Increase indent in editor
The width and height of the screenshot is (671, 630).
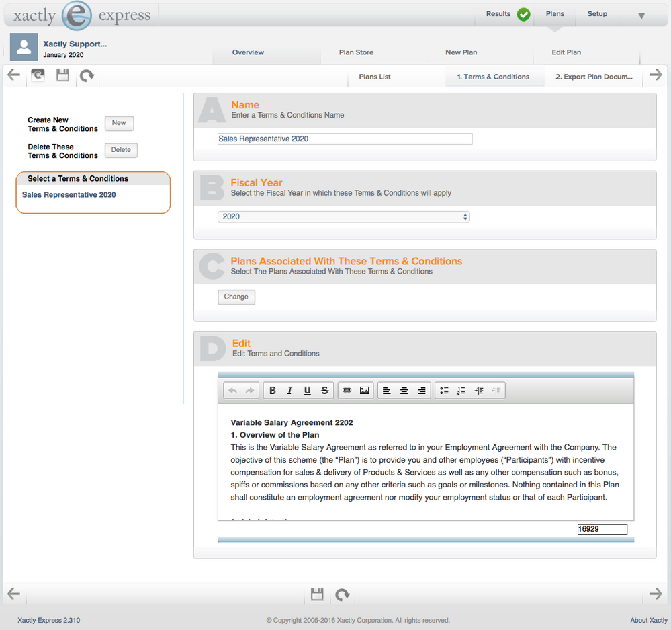(x=479, y=391)
